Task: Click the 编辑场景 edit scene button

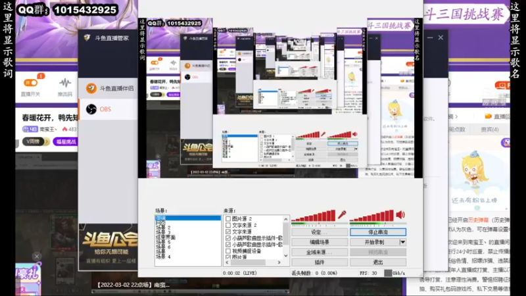Action: pos(320,242)
